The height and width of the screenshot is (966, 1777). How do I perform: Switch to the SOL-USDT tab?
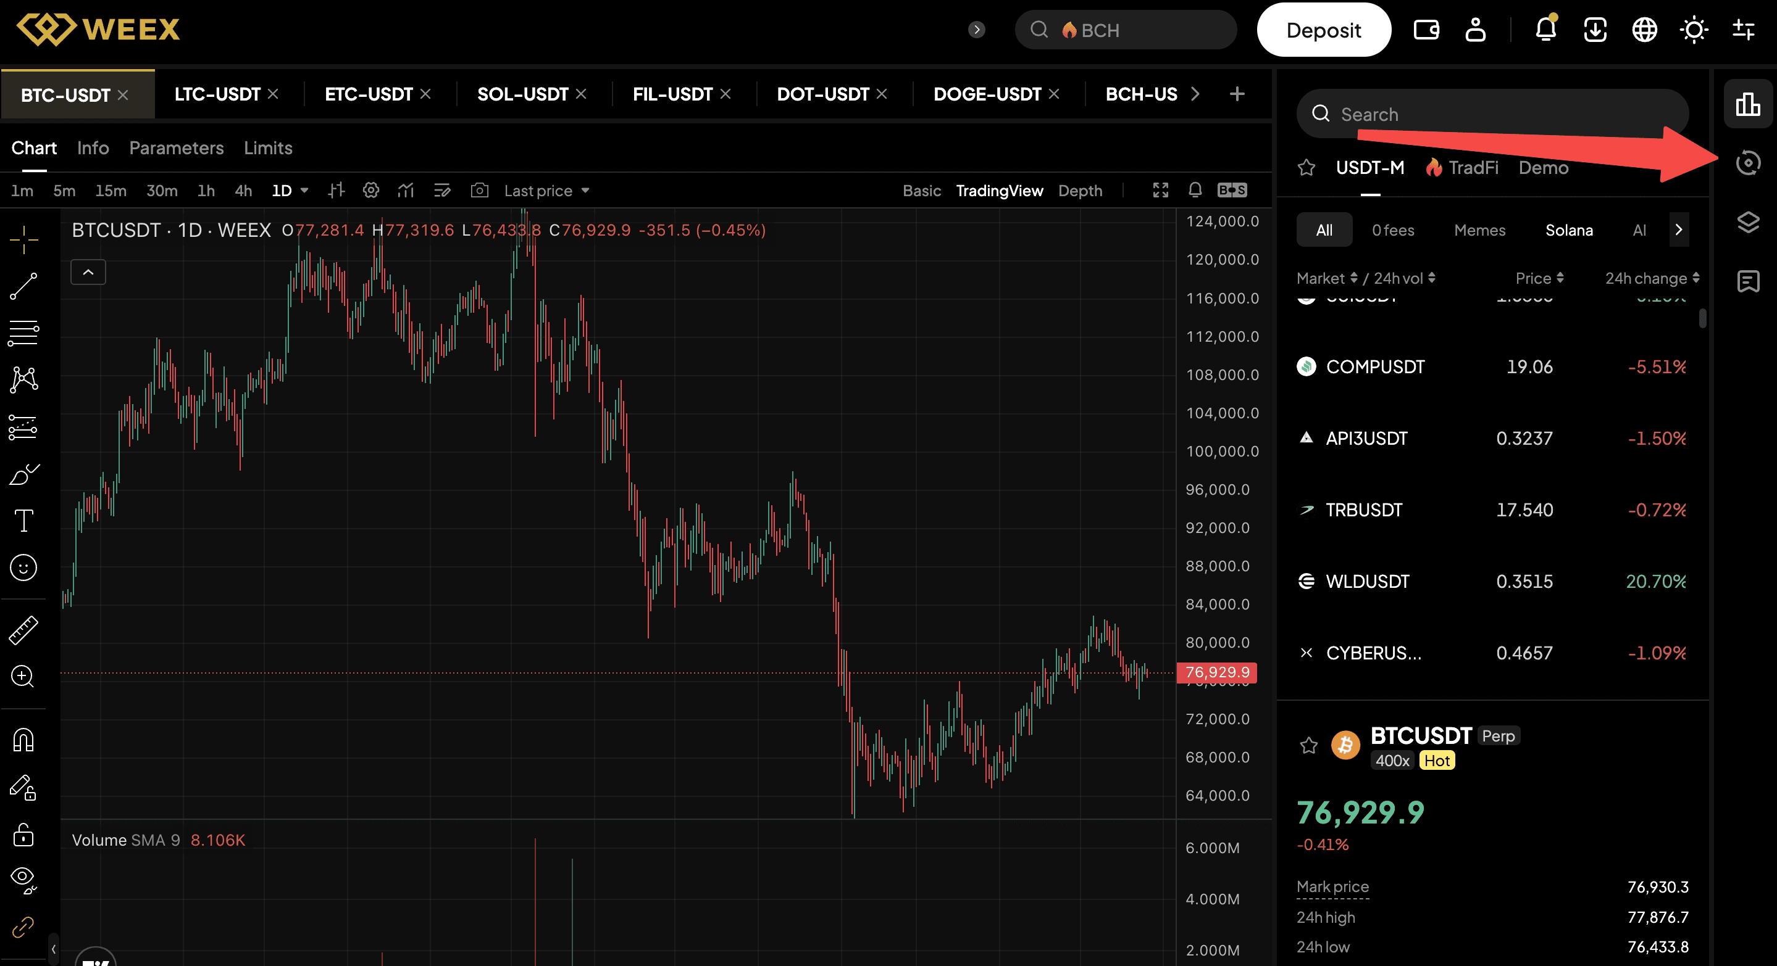(522, 94)
